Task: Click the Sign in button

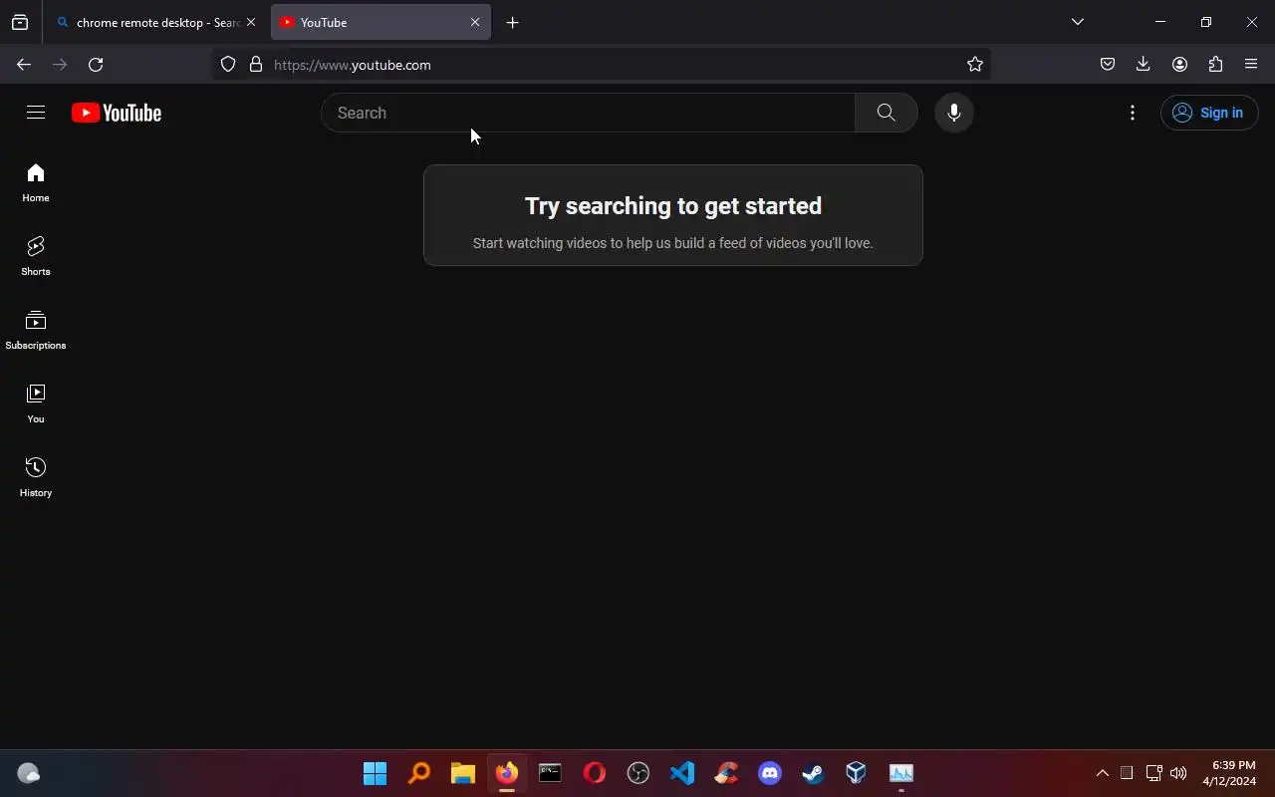Action: pyautogui.click(x=1209, y=113)
